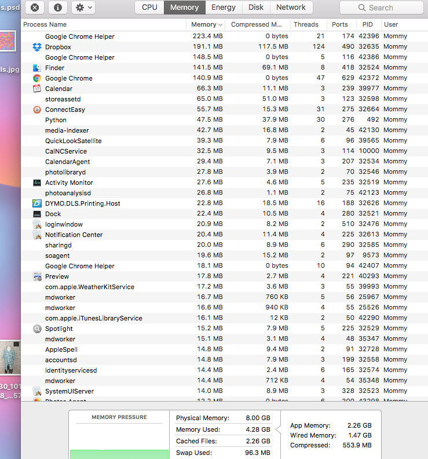Click the Physical Memory 8.00 GB value
This screenshot has width=428, height=459.
pyautogui.click(x=258, y=418)
